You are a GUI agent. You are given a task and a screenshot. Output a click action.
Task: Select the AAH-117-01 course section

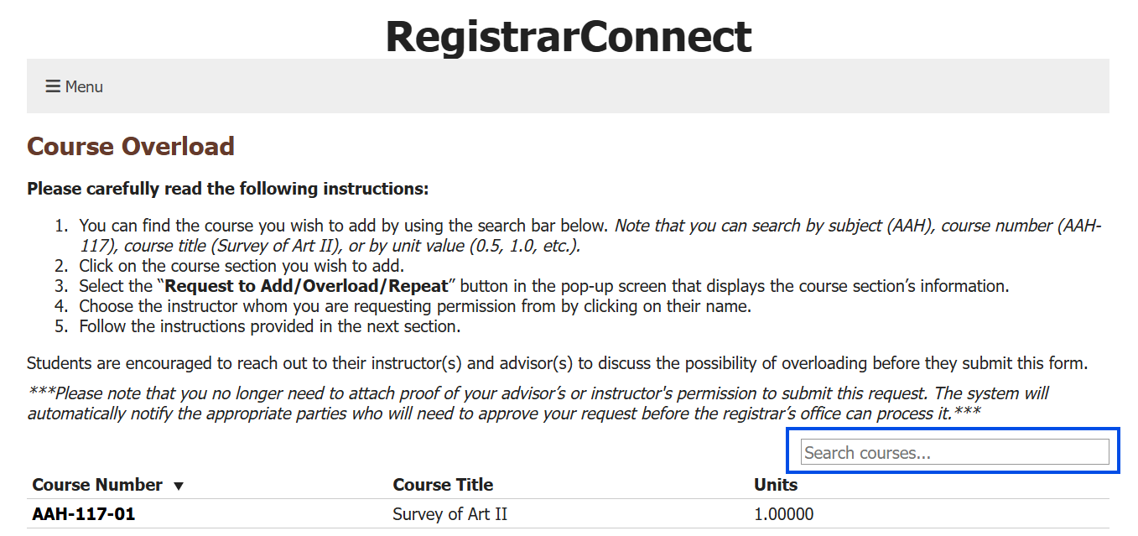click(84, 514)
